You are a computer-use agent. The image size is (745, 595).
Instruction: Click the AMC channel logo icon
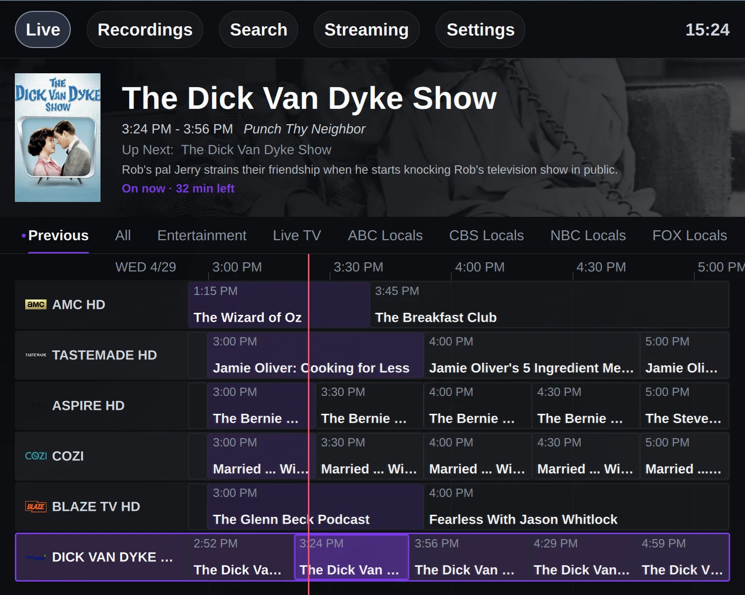[36, 304]
